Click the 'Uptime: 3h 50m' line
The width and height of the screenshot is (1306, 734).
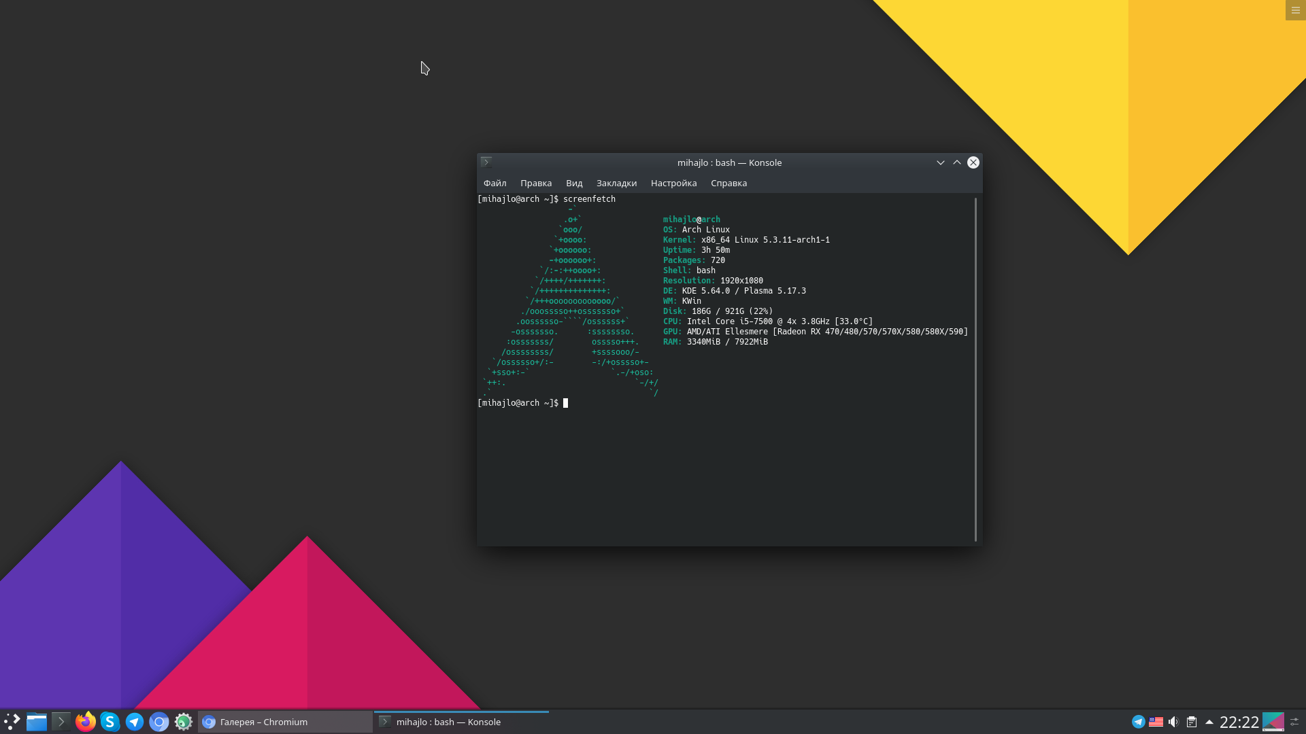[x=697, y=250]
